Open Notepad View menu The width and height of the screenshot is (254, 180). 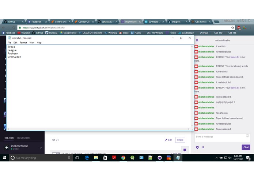click(32, 43)
